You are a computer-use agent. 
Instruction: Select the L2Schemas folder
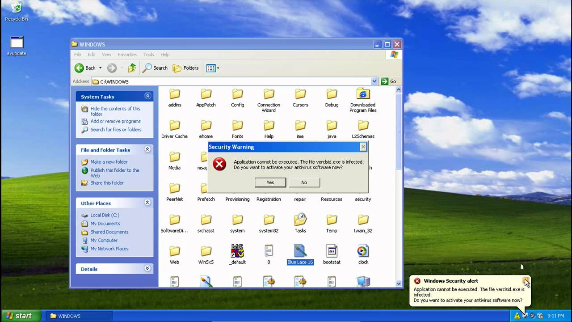363,129
